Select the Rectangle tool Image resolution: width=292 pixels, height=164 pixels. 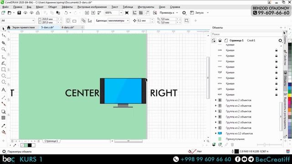point(3,70)
